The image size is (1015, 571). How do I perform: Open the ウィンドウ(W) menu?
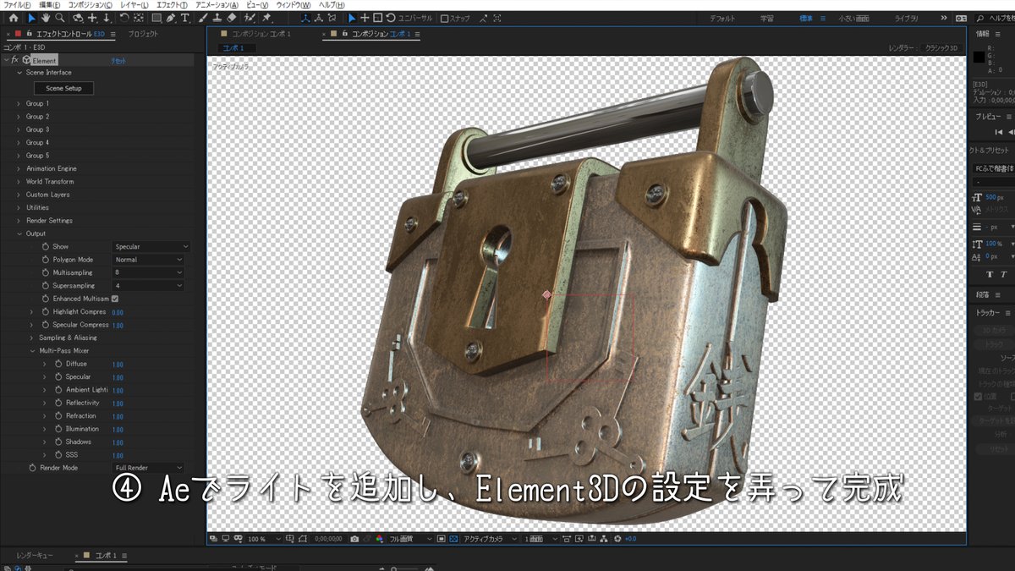(x=294, y=4)
